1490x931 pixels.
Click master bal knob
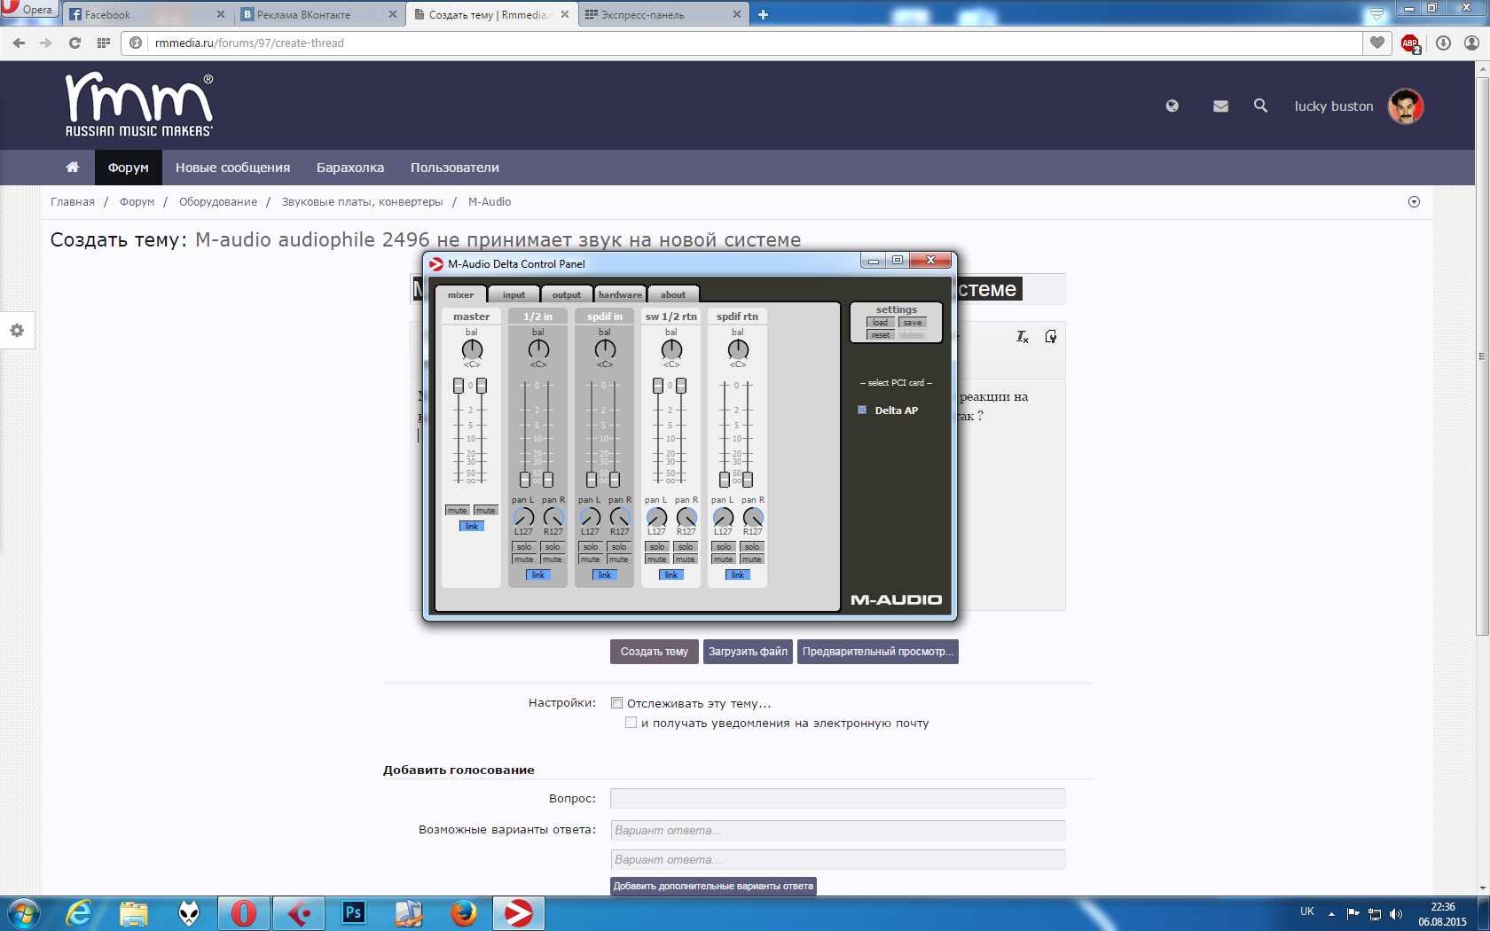[x=472, y=349]
